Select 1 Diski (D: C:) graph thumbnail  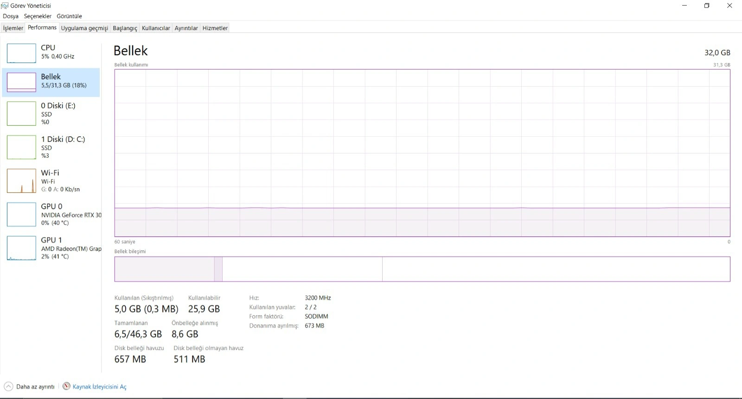click(21, 147)
